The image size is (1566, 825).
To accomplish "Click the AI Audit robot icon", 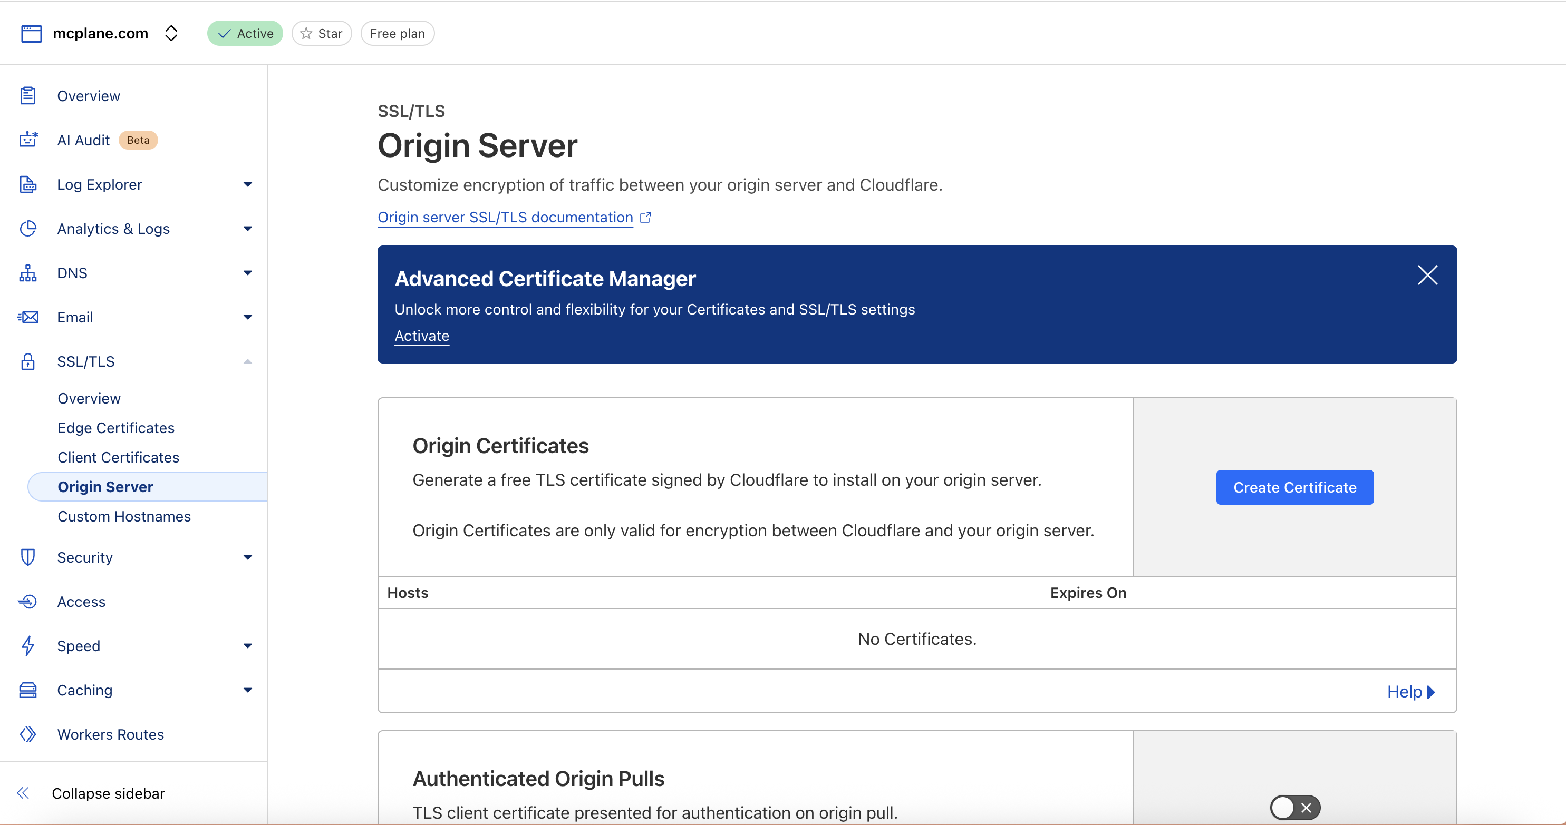I will [x=28, y=140].
